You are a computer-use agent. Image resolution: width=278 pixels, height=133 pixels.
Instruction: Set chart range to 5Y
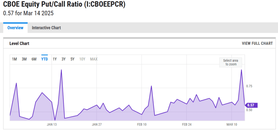pyautogui.click(x=72, y=59)
